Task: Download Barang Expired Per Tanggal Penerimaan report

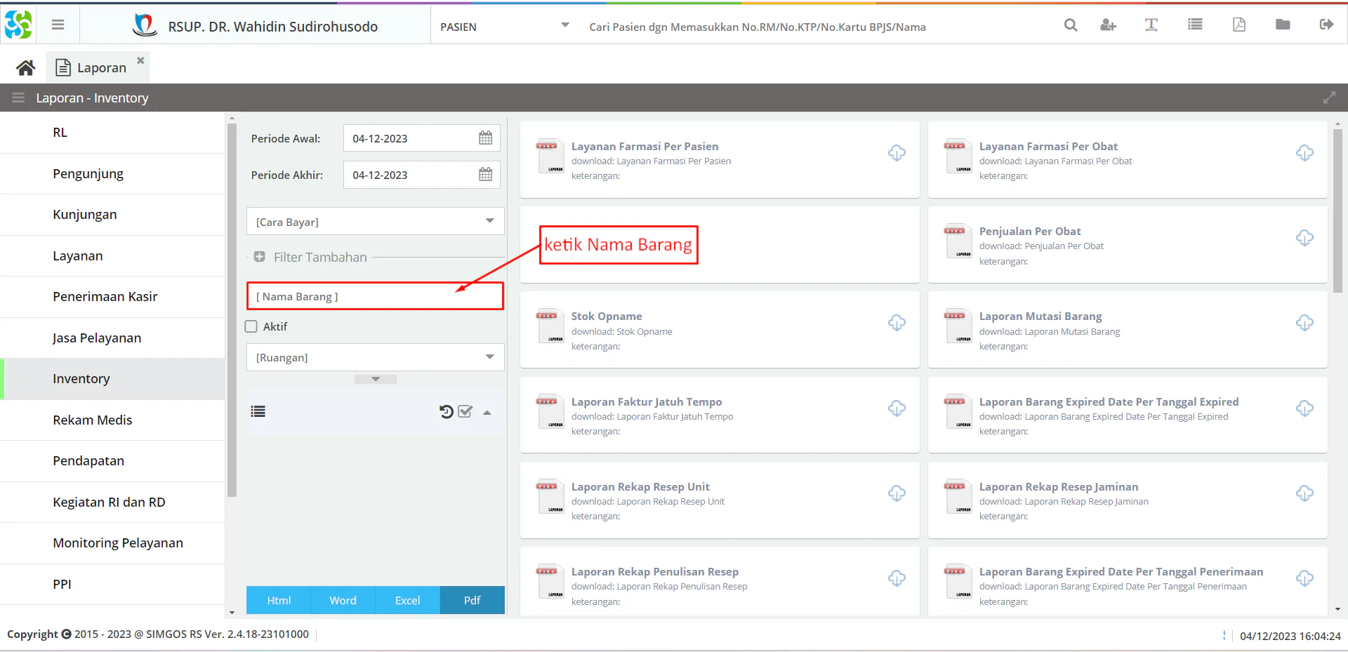Action: coord(1304,578)
